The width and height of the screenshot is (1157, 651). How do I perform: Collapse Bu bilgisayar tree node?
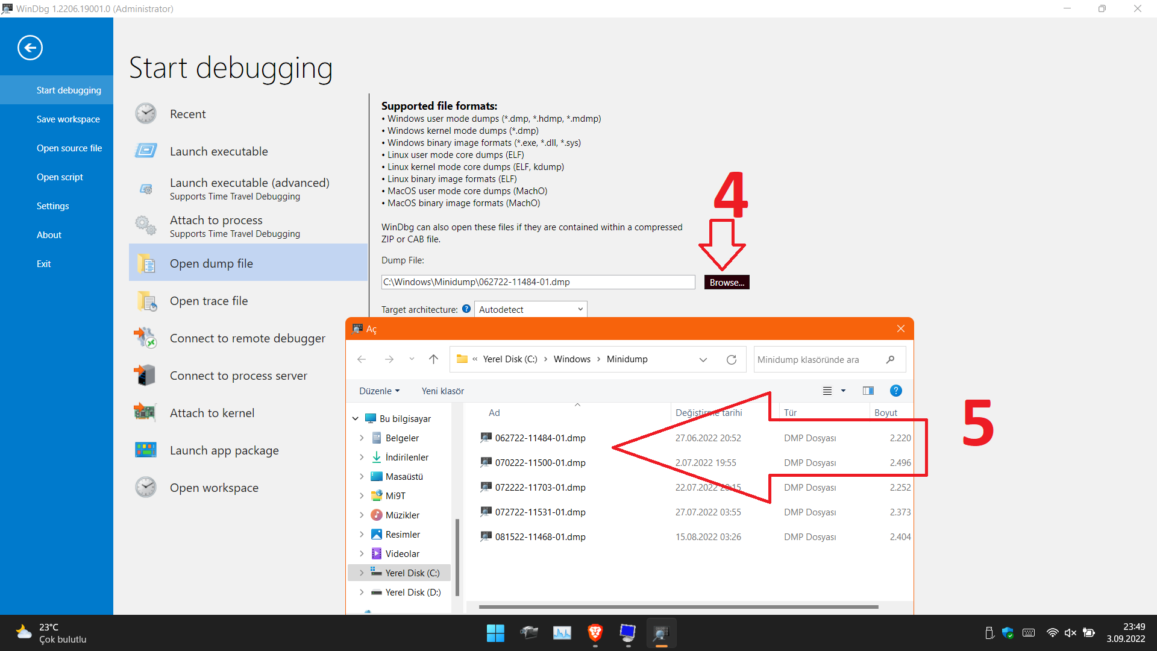click(356, 418)
